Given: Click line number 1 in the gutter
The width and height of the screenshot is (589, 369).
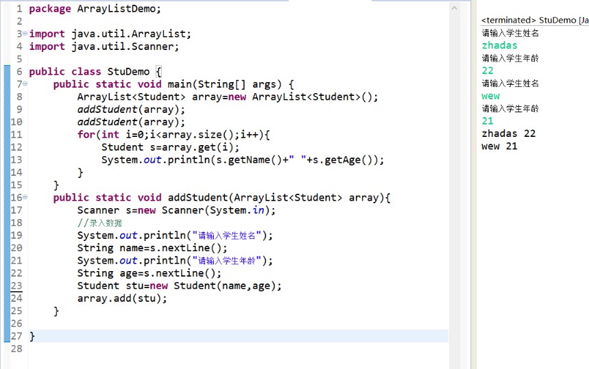Looking at the screenshot, I should tap(19, 9).
